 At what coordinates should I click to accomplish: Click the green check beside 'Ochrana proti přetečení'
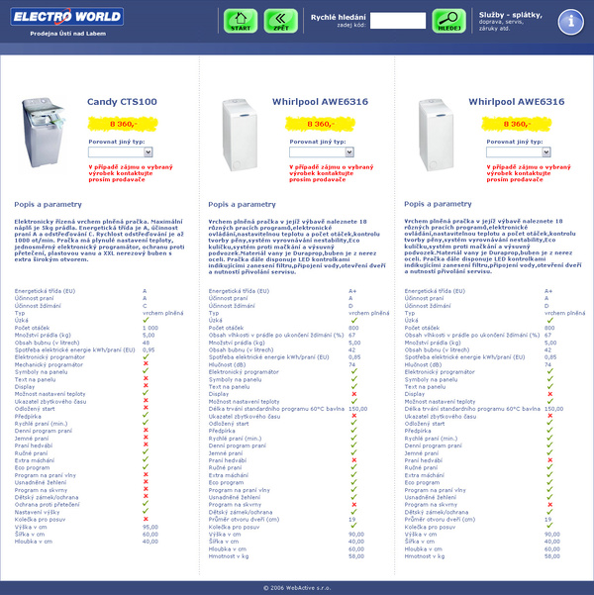click(146, 504)
